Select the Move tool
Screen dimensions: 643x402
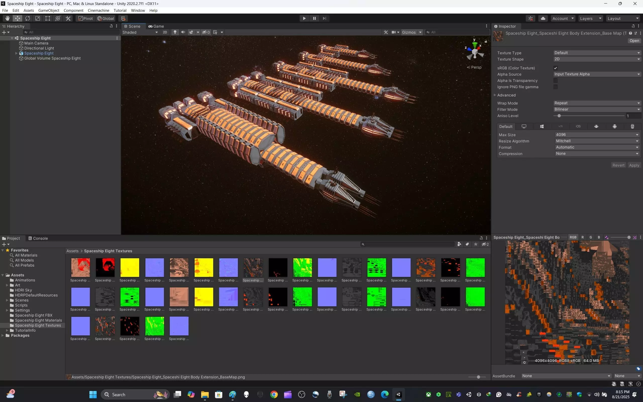18,18
